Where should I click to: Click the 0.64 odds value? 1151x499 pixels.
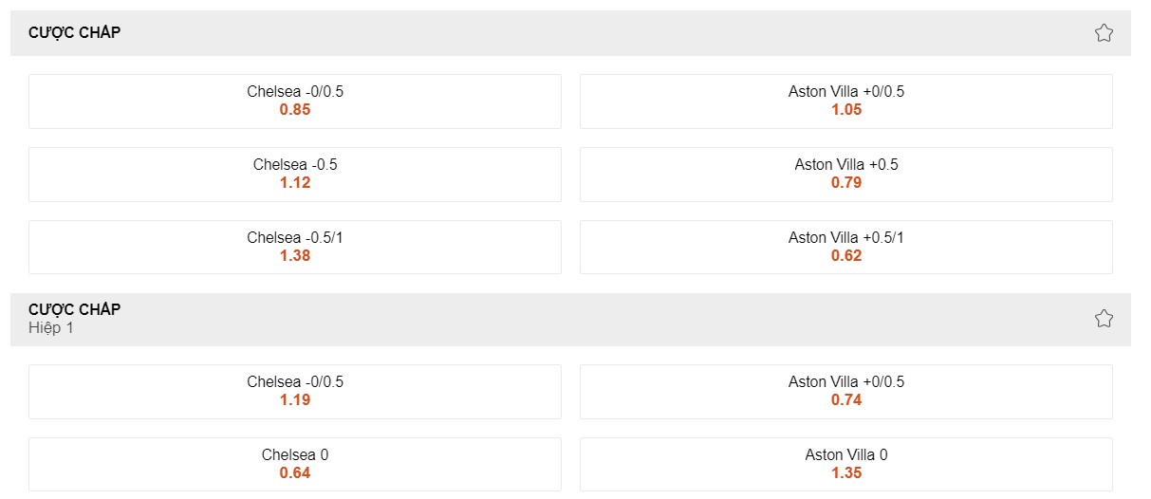coord(295,473)
